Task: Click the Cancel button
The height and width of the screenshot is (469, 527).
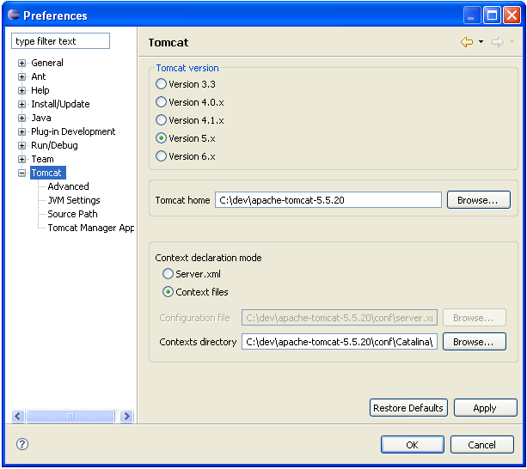Action: 482,445
